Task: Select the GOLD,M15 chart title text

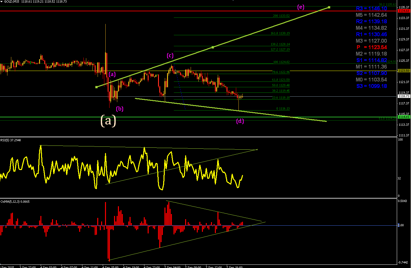Action: click(x=11, y=2)
